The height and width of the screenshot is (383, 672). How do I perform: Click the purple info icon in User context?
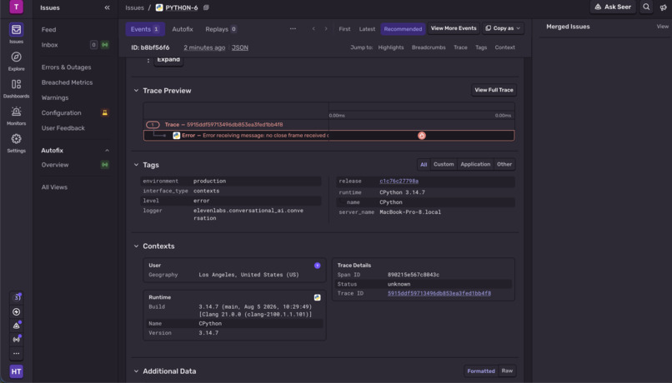tap(317, 266)
